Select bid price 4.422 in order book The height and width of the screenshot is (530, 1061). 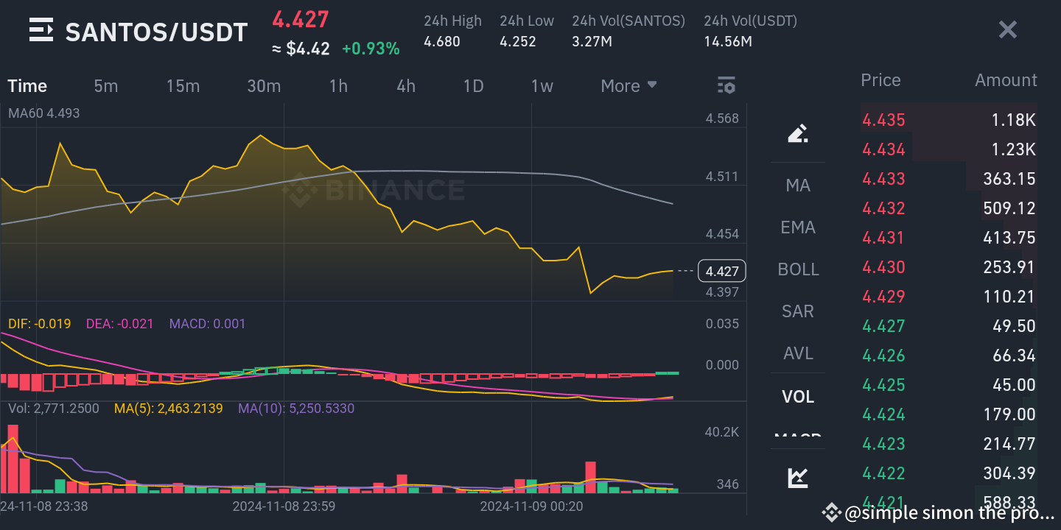point(883,473)
